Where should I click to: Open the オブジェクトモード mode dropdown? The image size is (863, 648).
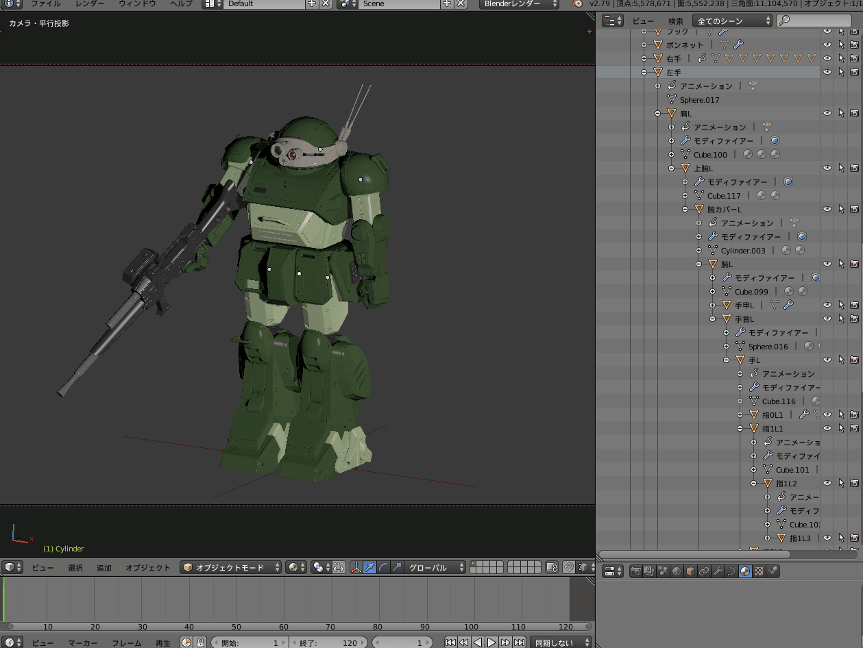231,567
